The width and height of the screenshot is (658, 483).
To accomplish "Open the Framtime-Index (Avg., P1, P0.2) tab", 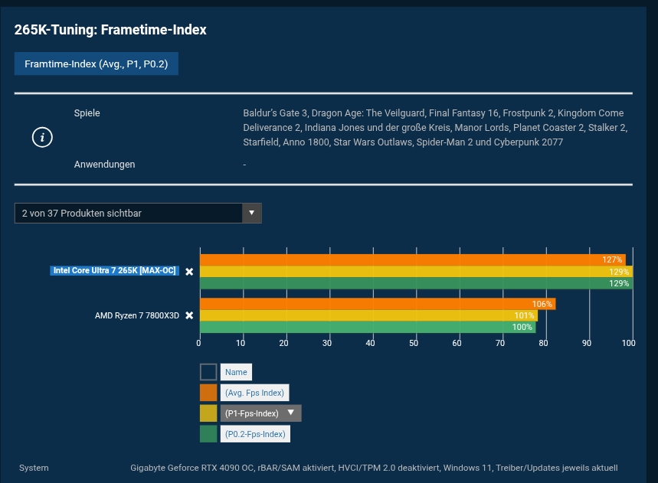I will pyautogui.click(x=96, y=64).
